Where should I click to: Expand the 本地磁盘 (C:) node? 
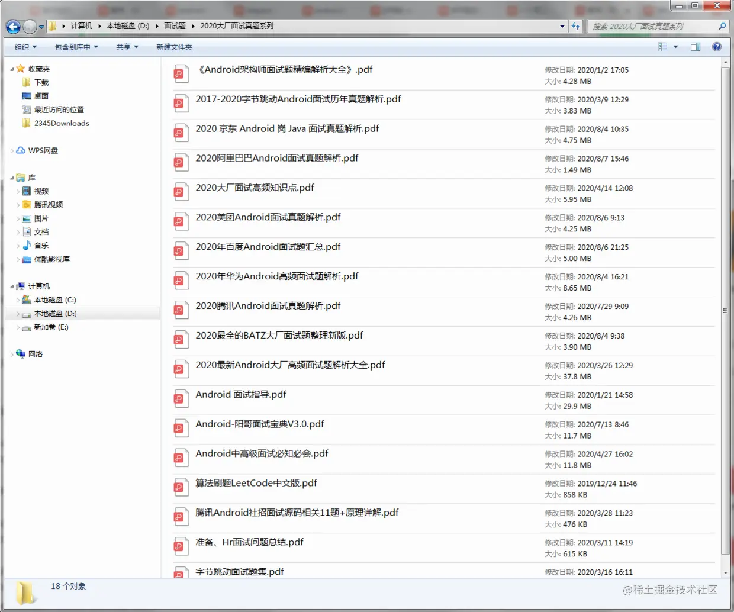pos(18,300)
